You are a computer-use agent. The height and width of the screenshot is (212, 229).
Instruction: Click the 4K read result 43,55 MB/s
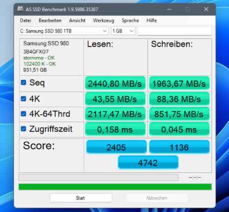(x=115, y=99)
